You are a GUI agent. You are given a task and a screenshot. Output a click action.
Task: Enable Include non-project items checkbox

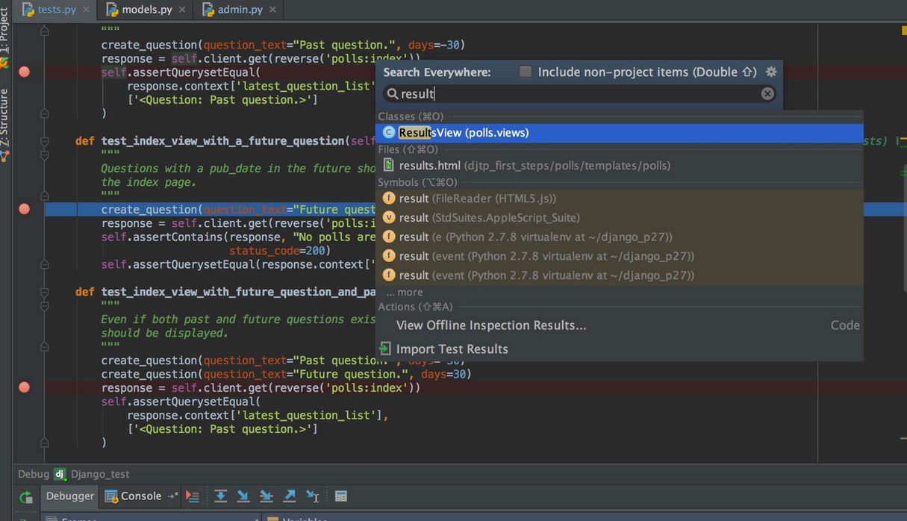pyautogui.click(x=526, y=72)
